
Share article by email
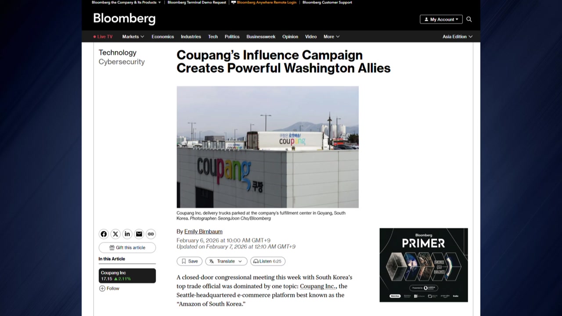(x=139, y=234)
